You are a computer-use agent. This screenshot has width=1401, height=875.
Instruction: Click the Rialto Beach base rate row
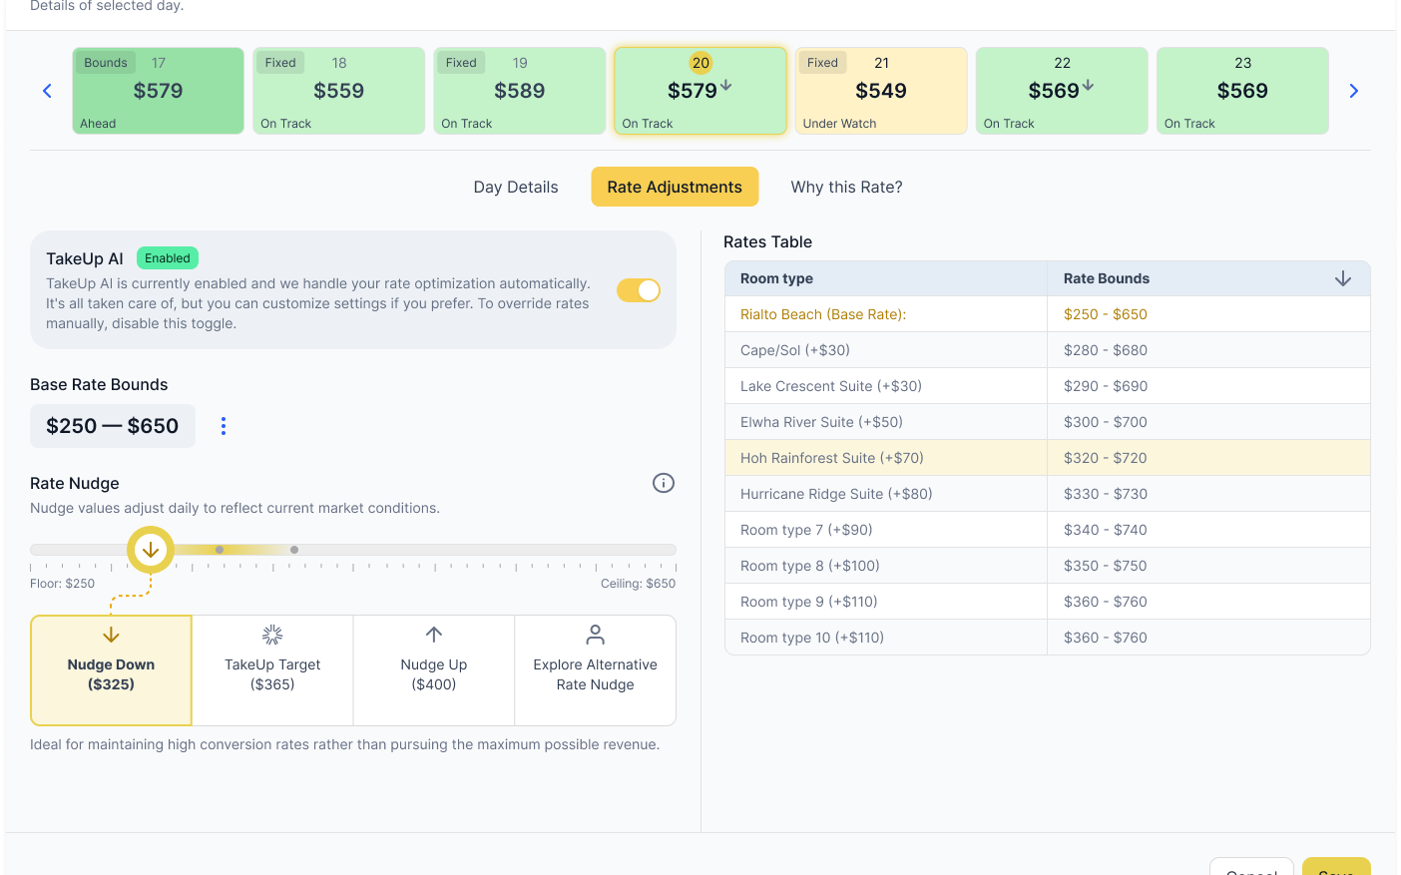(x=1047, y=314)
